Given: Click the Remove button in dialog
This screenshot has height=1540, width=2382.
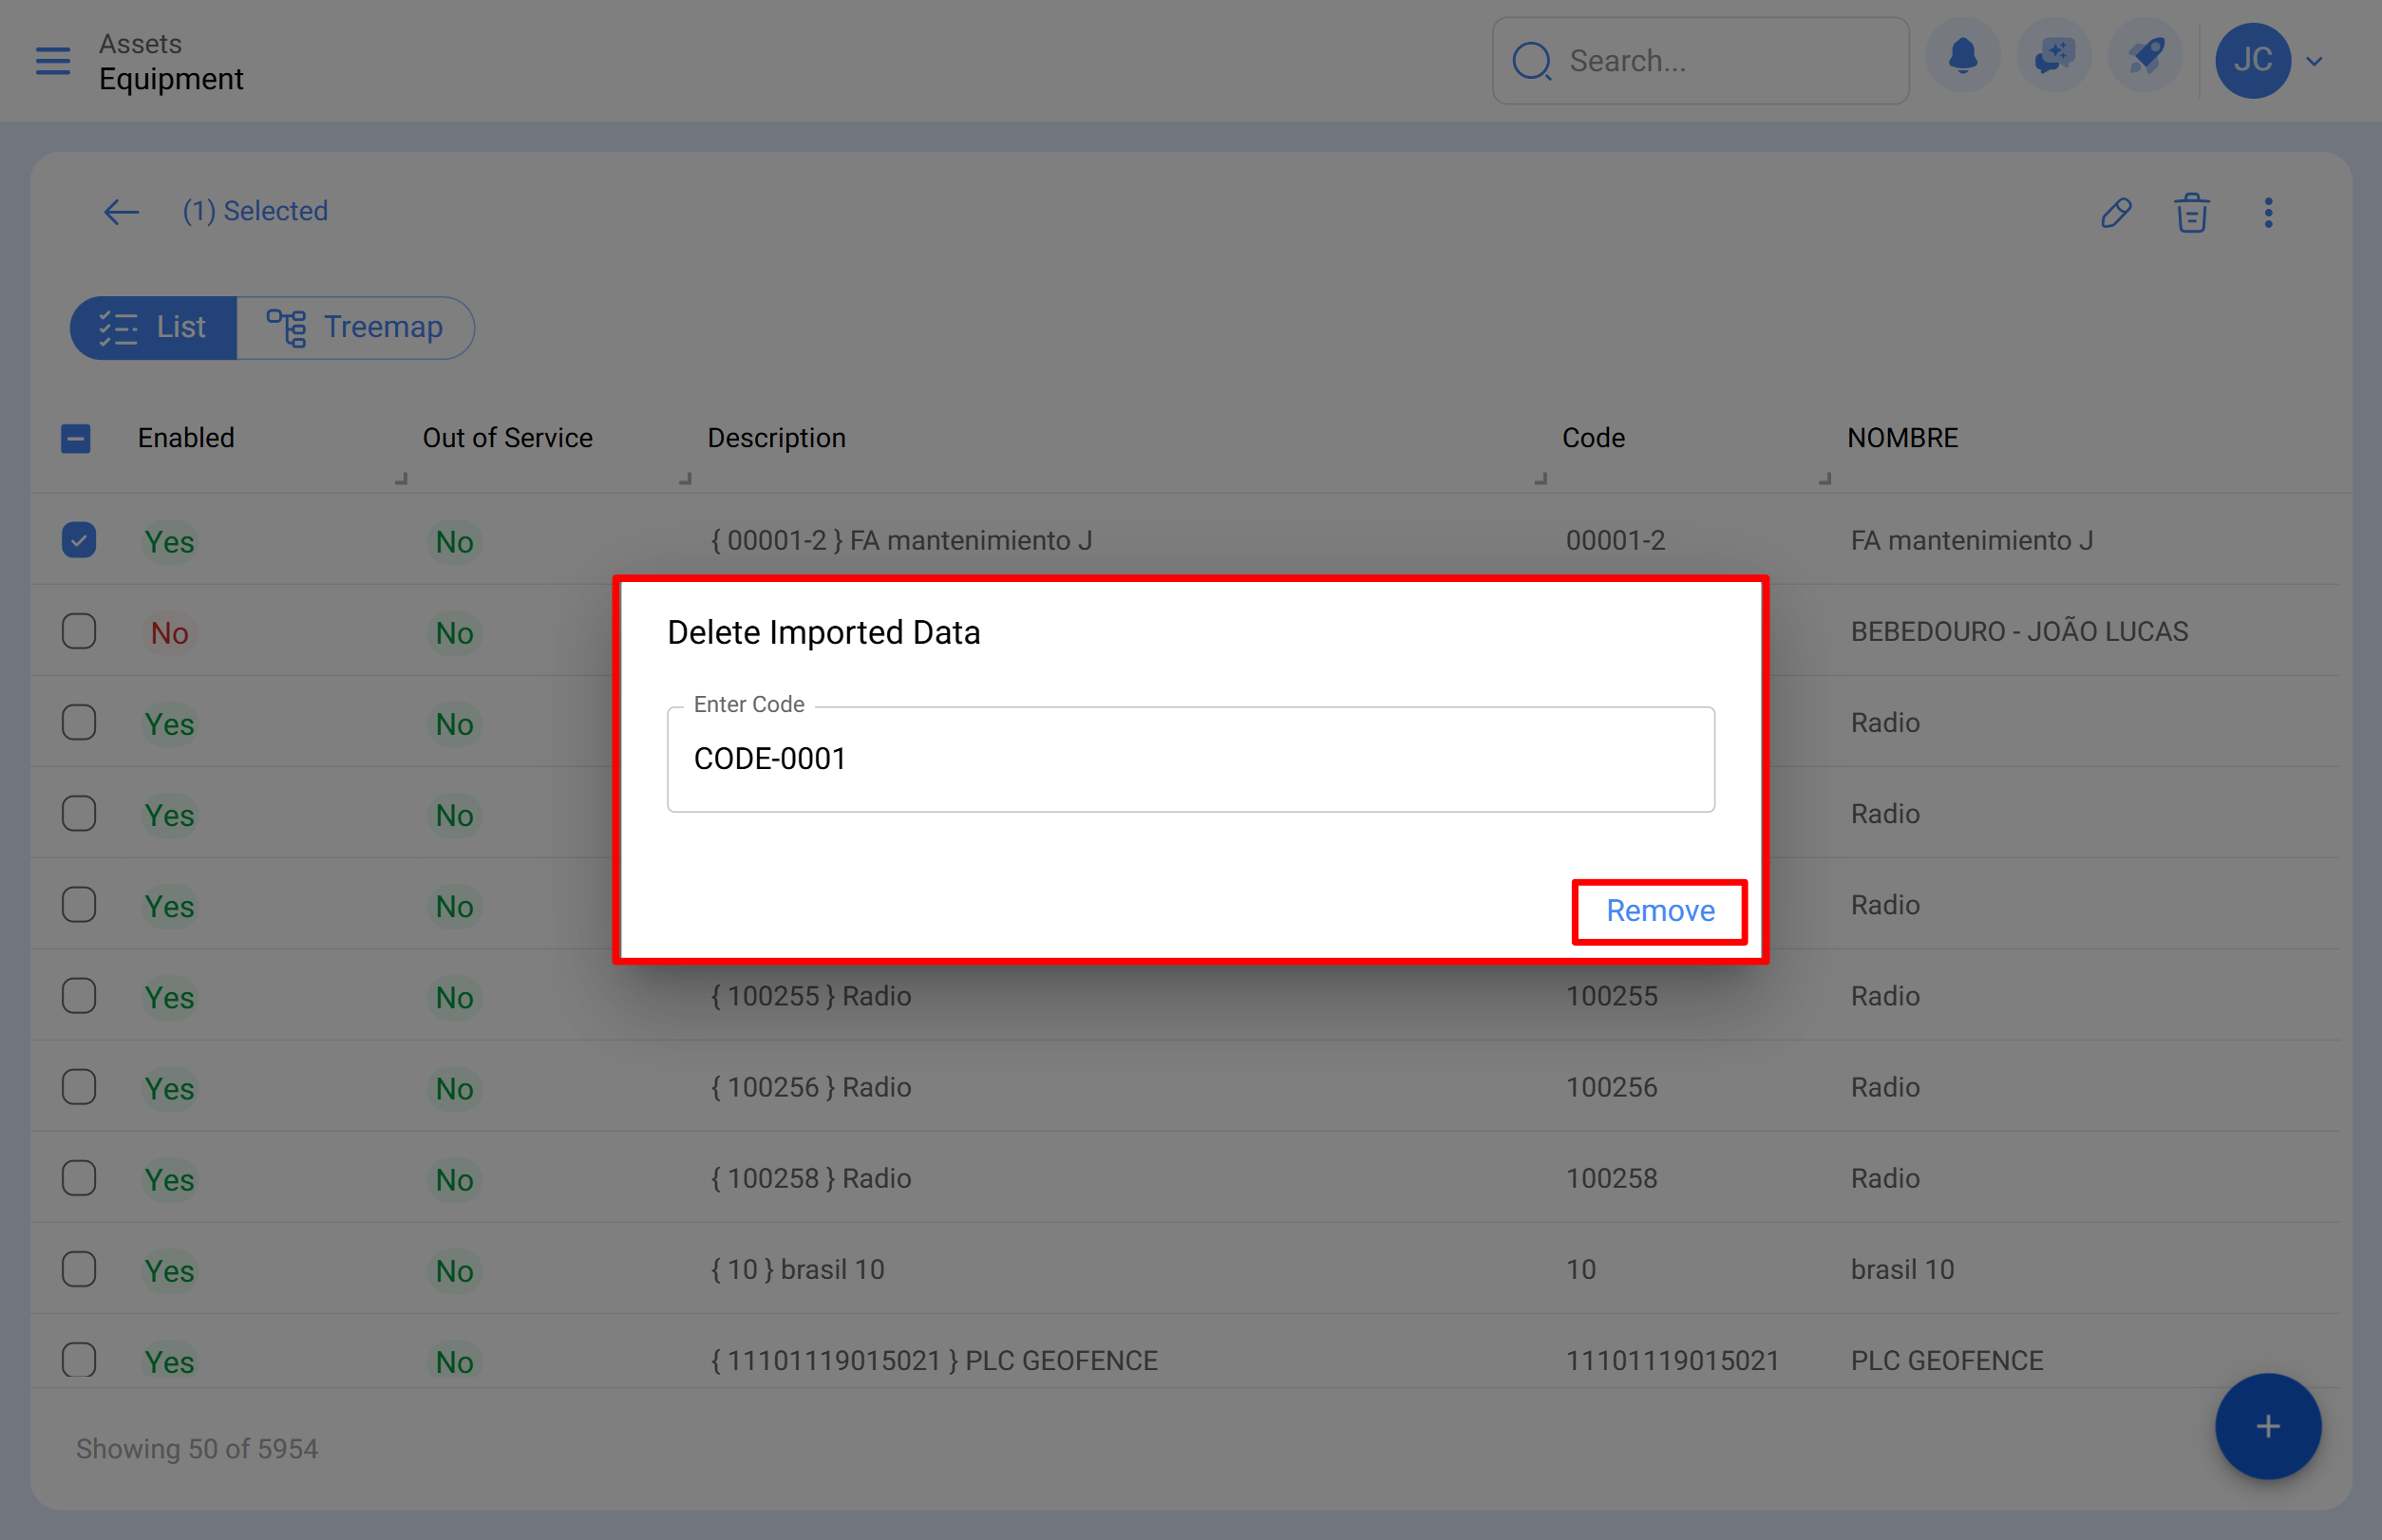Looking at the screenshot, I should point(1659,911).
